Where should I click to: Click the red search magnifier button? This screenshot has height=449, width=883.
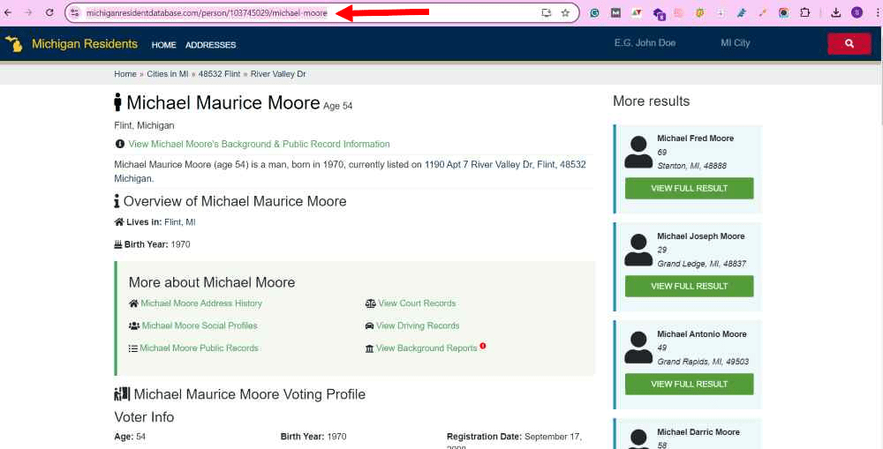pos(849,44)
